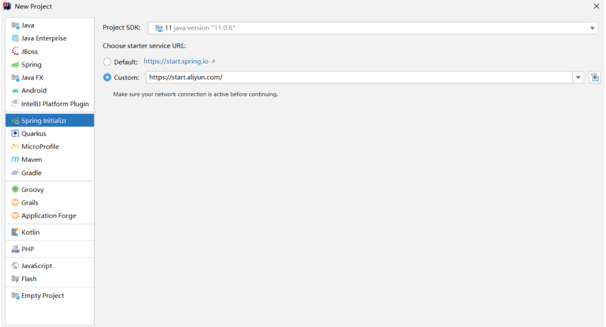Click the Android robot icon

[15, 91]
